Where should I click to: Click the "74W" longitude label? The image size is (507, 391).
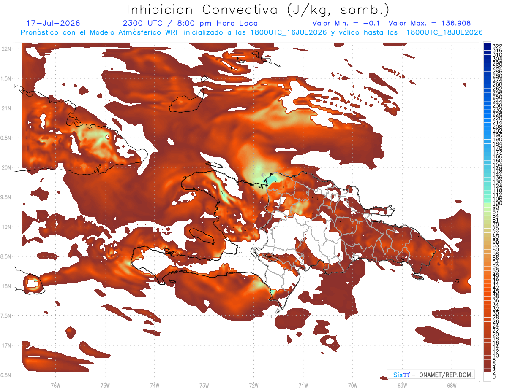[155, 385]
